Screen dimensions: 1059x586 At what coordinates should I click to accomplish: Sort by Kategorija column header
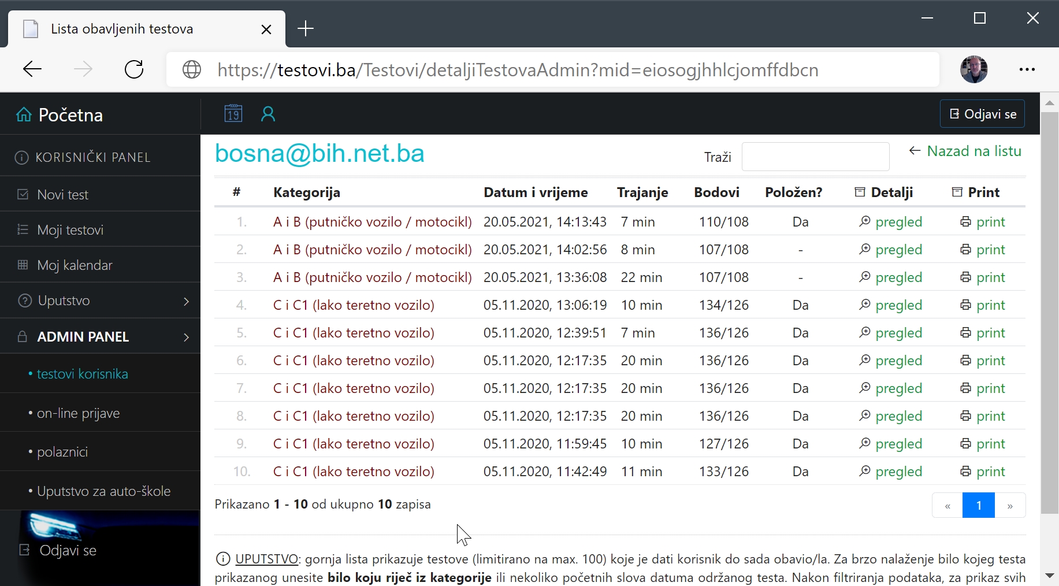coord(307,192)
